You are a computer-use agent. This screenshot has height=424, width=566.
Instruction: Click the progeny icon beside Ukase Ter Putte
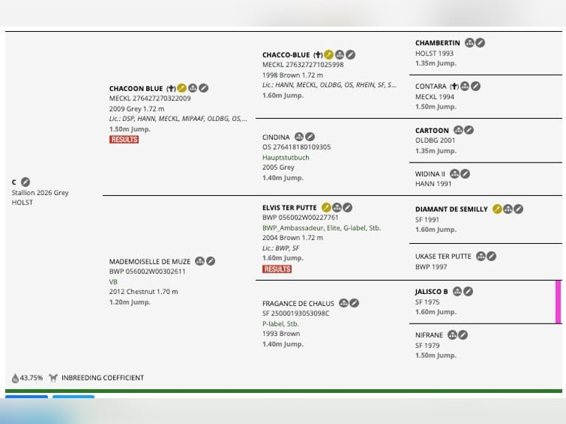480,256
